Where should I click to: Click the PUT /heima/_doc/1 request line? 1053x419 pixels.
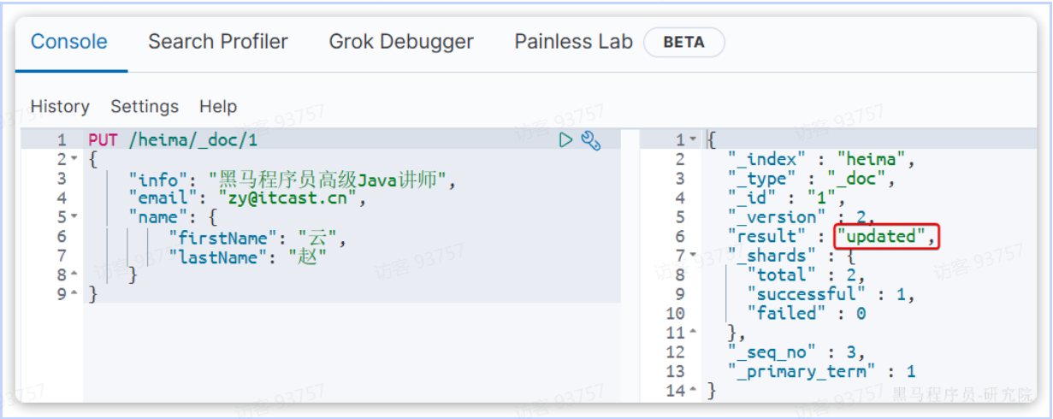(173, 140)
